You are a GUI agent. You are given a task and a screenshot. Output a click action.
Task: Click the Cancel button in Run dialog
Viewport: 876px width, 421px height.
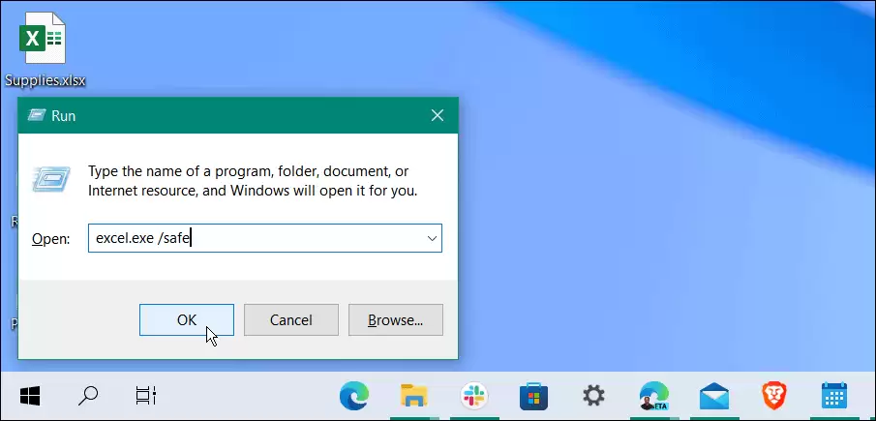point(291,320)
